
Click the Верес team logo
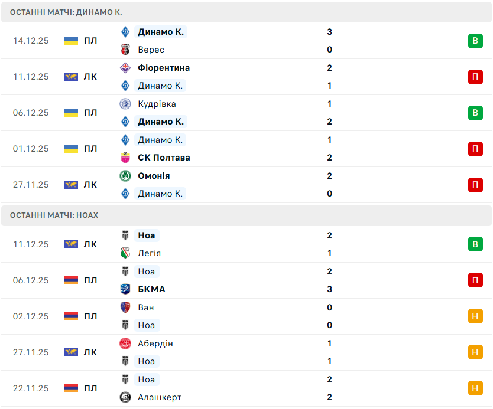point(125,50)
